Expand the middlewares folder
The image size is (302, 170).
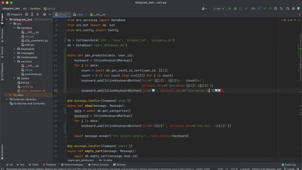[15, 57]
